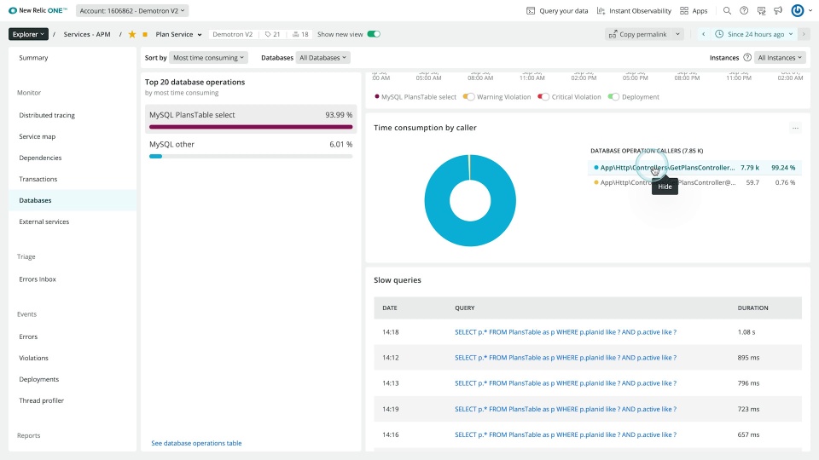
Task: Click the Instances help info icon
Action: coord(747,57)
